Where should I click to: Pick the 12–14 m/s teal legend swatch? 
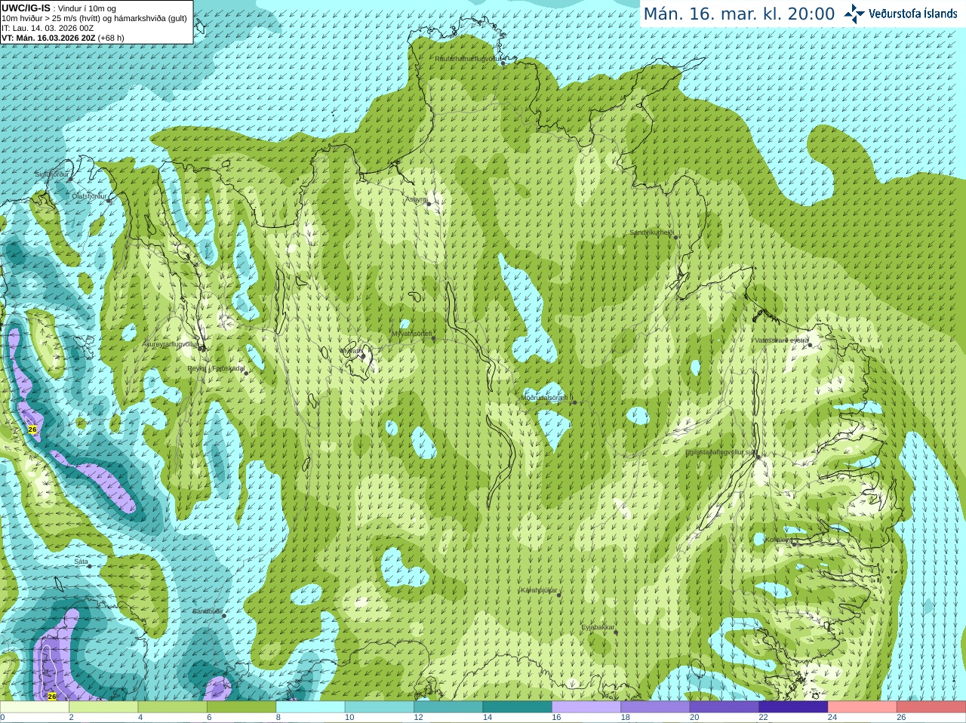click(448, 707)
